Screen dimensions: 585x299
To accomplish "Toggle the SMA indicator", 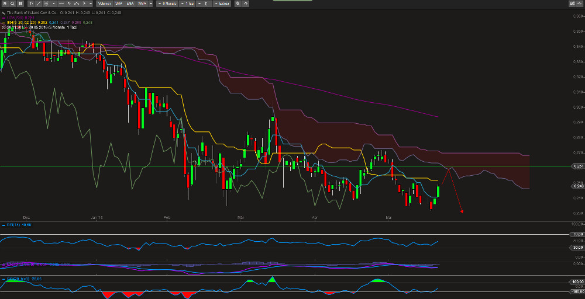I will click(x=119, y=4).
